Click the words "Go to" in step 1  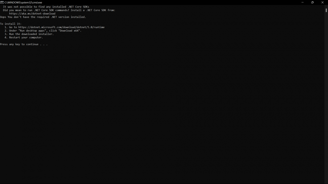click(13, 27)
